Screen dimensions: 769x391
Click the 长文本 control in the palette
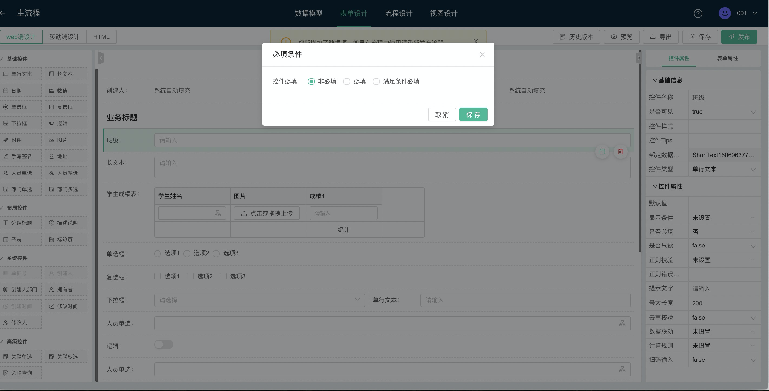pyautogui.click(x=66, y=74)
